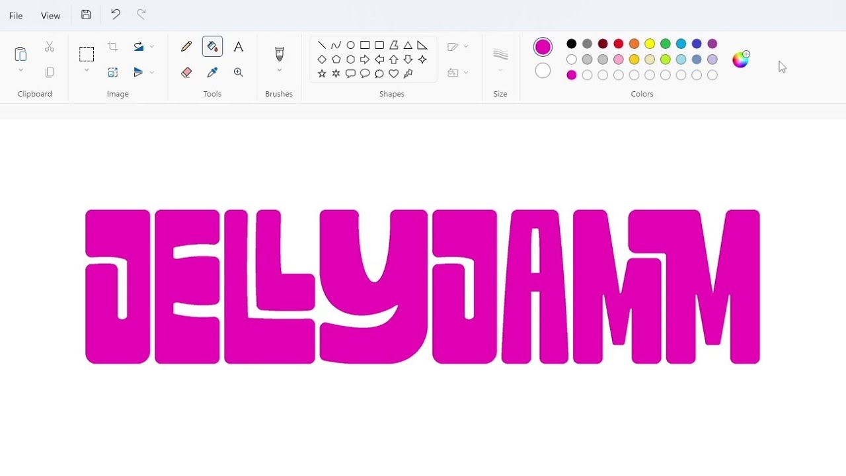The image size is (846, 476).
Task: Click the Redo arrow
Action: click(141, 15)
